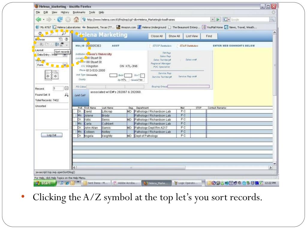Viewport: 307px width, 230px height.
Task: Click the Firefox Back arrow
Action: click(38, 19)
